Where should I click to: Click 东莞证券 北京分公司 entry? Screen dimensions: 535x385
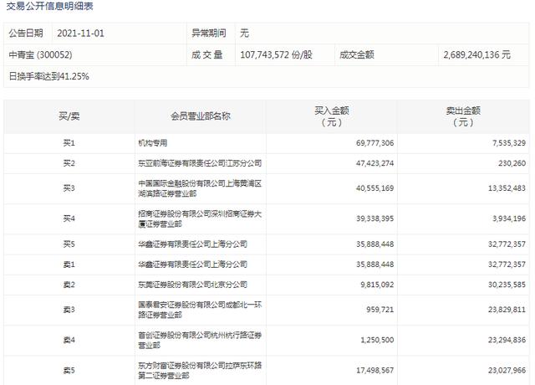tap(192, 285)
